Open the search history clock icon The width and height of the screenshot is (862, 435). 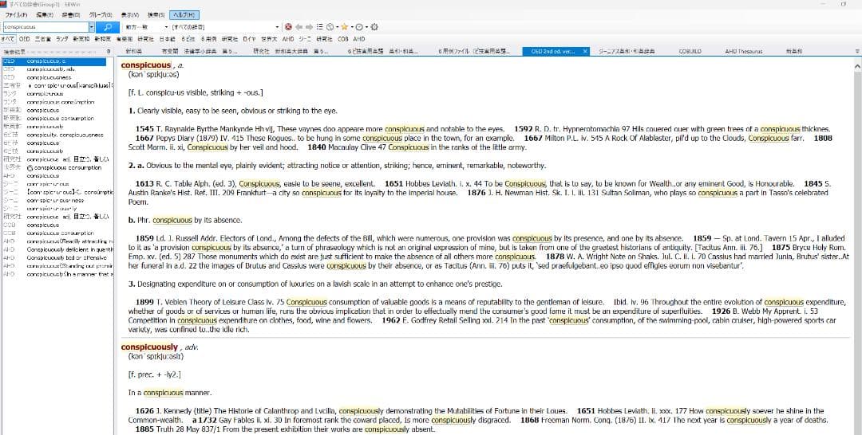click(330, 27)
